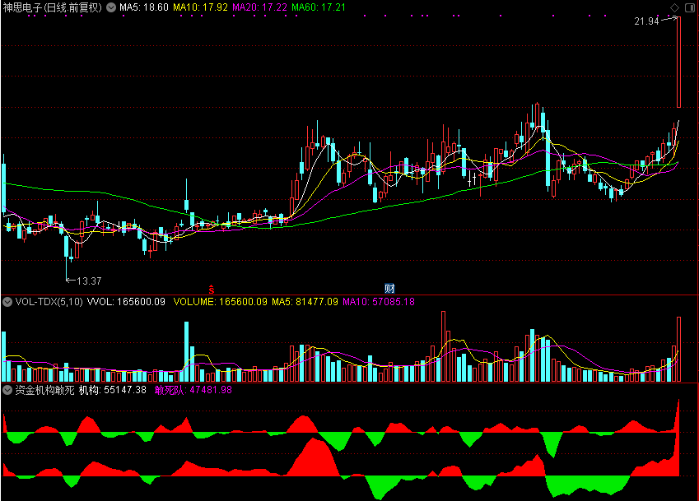Click the VVOL: 165600.09 value
This screenshot has width=699, height=501.
point(126,302)
